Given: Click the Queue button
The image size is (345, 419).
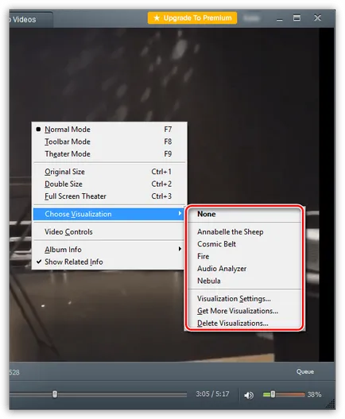Looking at the screenshot, I should 305,371.
